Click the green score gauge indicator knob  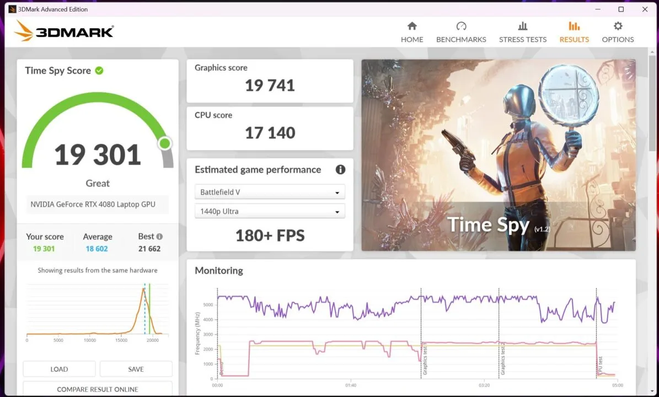(x=164, y=144)
